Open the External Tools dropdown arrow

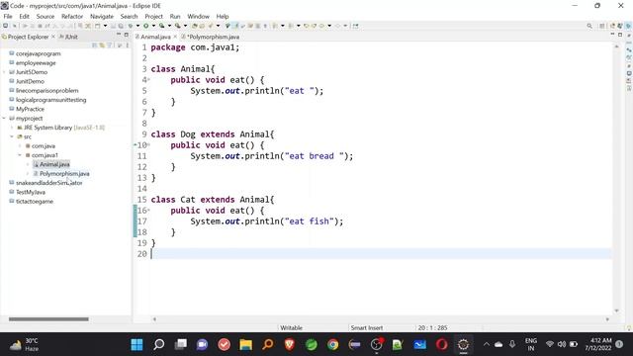[185, 26]
